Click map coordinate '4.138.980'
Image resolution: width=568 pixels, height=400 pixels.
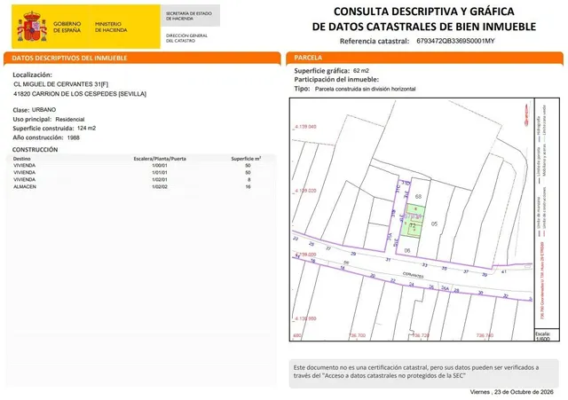coord(305,318)
